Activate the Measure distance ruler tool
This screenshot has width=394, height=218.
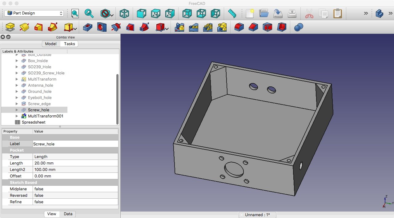pos(232,13)
